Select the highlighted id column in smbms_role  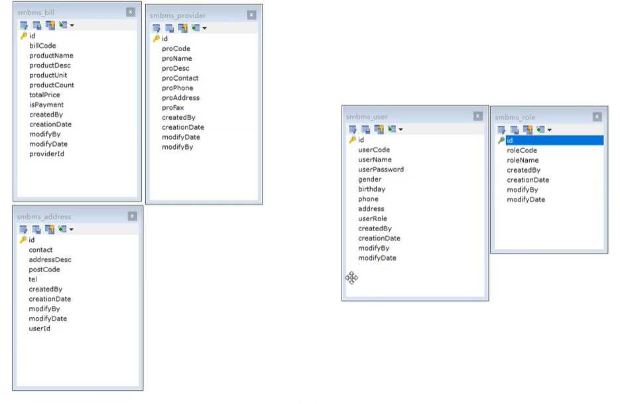click(554, 140)
